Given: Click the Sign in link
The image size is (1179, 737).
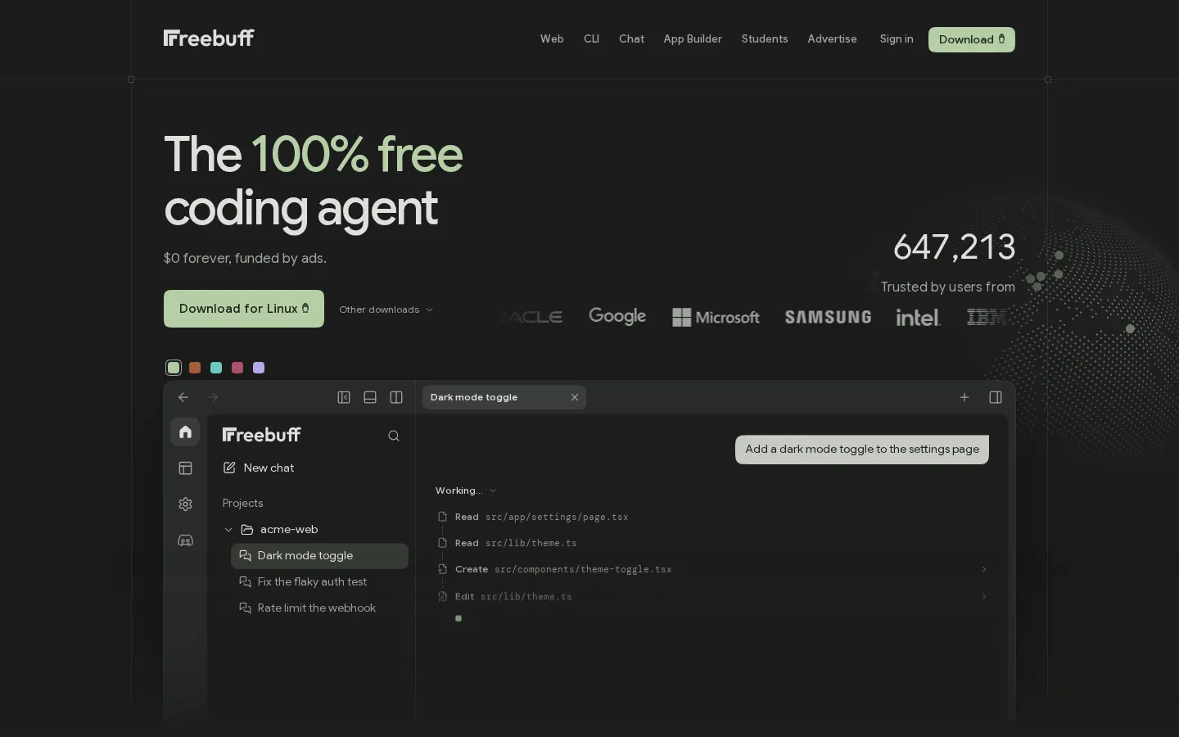Looking at the screenshot, I should 897,38.
